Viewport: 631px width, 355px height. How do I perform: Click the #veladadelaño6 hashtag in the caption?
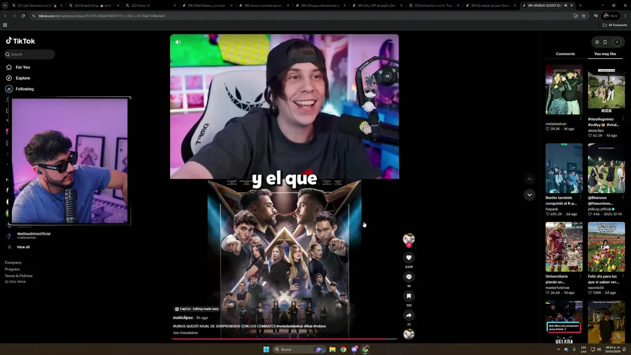289,326
